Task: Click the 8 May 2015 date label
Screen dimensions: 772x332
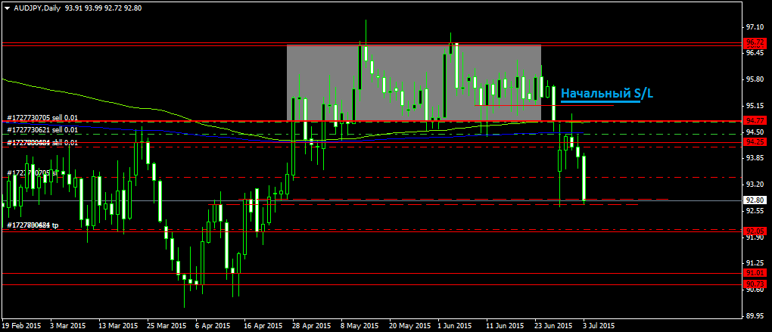Action: tap(360, 326)
